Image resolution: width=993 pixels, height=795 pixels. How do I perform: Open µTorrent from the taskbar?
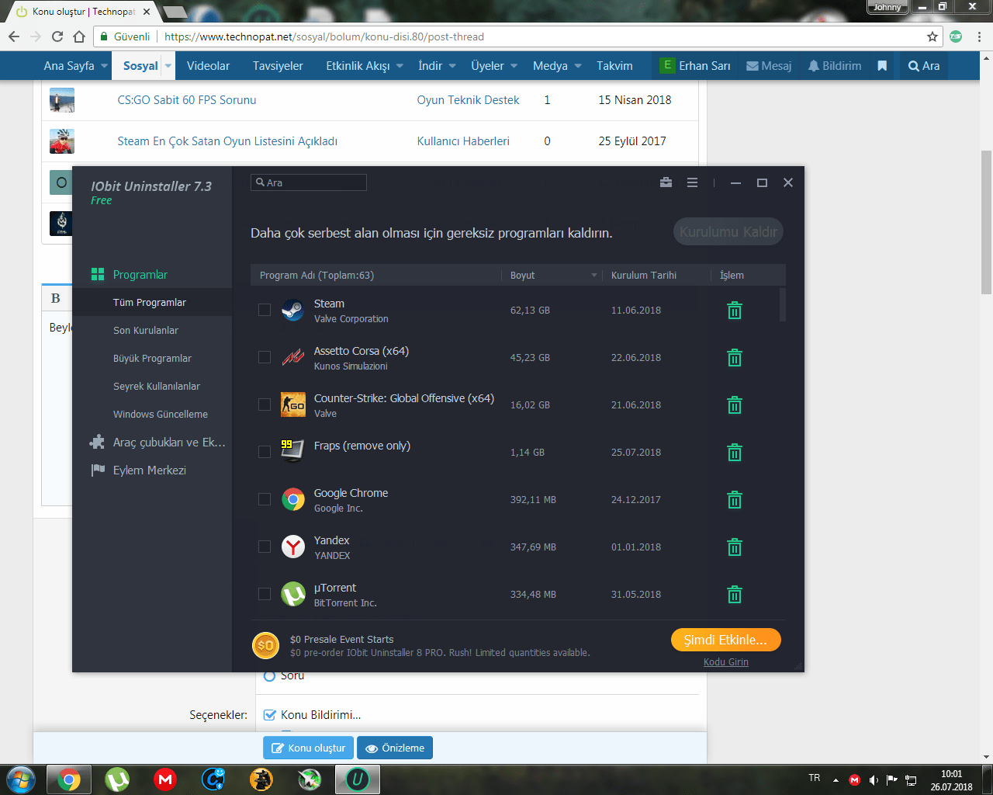(x=117, y=779)
